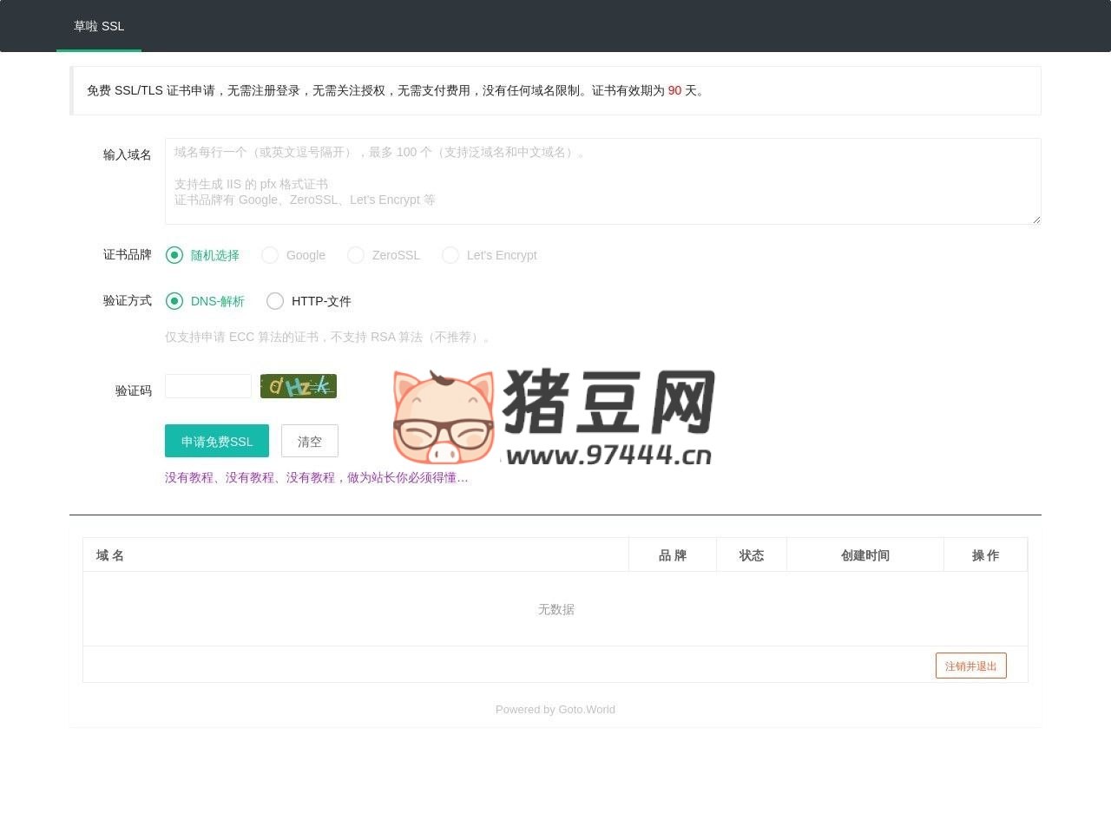
Task: Click the 品牌 column header
Action: click(x=672, y=554)
